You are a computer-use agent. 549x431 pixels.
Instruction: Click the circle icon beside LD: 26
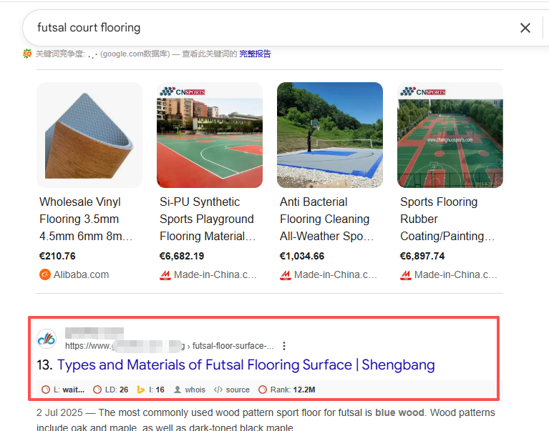click(x=97, y=390)
